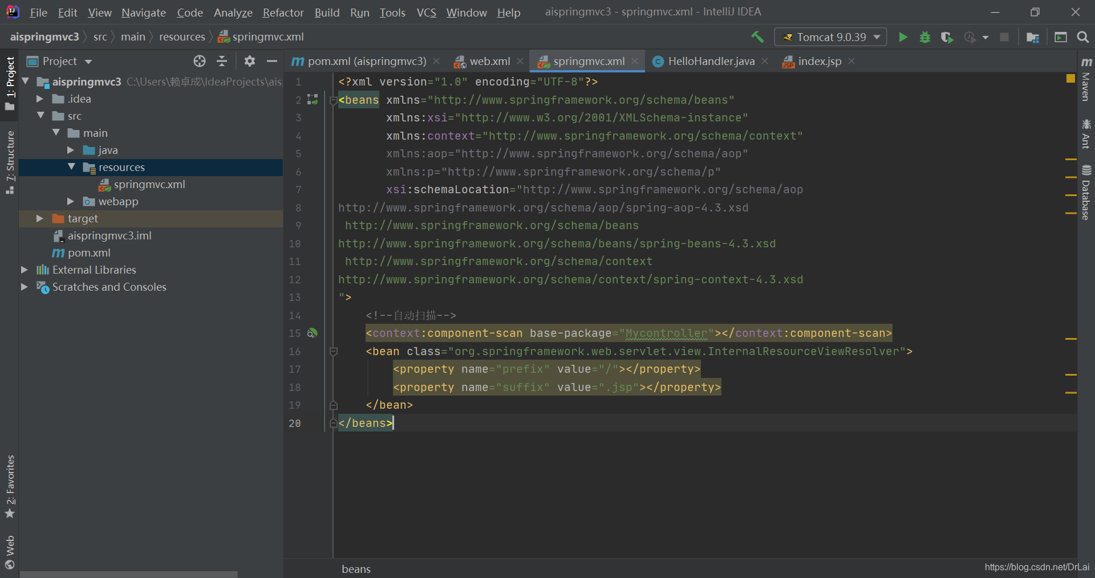
Task: Open the Tomcat 9.0.39 run configuration dropdown
Action: tap(830, 37)
